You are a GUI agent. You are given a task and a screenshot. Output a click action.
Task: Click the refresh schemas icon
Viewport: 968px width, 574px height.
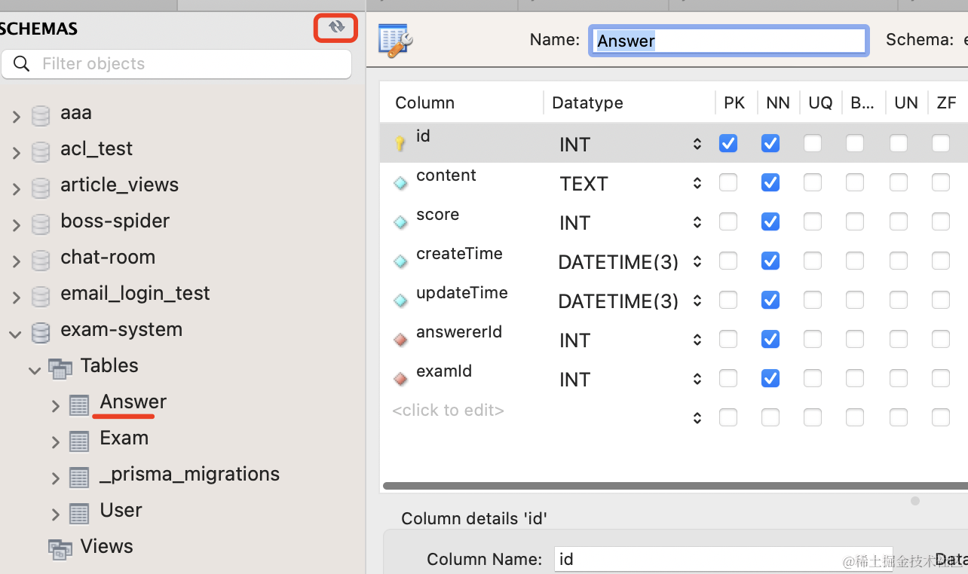click(x=336, y=27)
